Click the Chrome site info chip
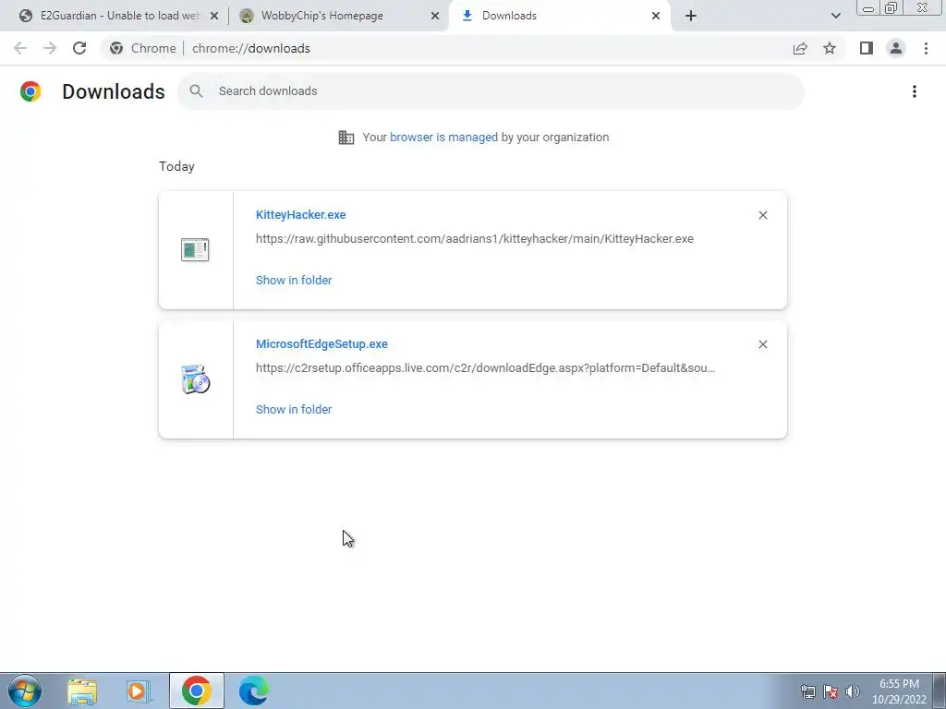 coord(143,48)
